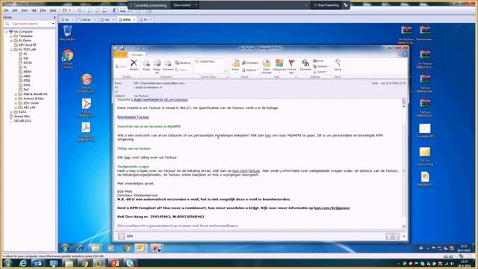Open the Outlook File tab
Screen dimensions: 478x269
[x=120, y=55]
